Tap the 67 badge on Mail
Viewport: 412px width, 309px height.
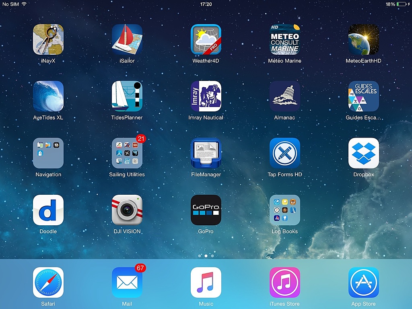(140, 268)
